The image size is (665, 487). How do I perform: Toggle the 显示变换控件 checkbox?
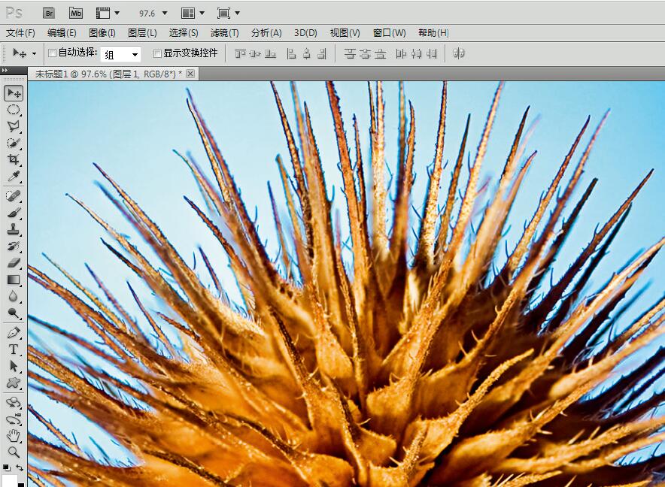(157, 53)
